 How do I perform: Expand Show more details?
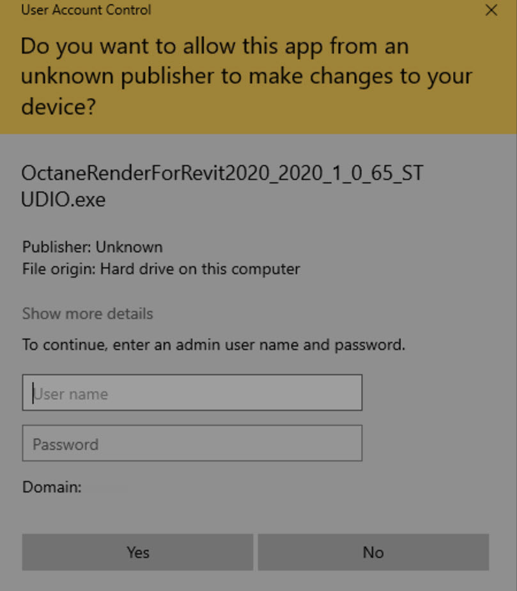tap(88, 314)
